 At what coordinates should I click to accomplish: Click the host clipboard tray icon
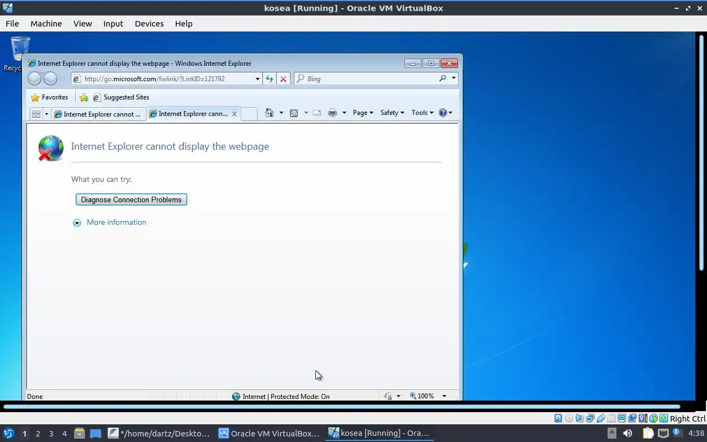[648, 433]
